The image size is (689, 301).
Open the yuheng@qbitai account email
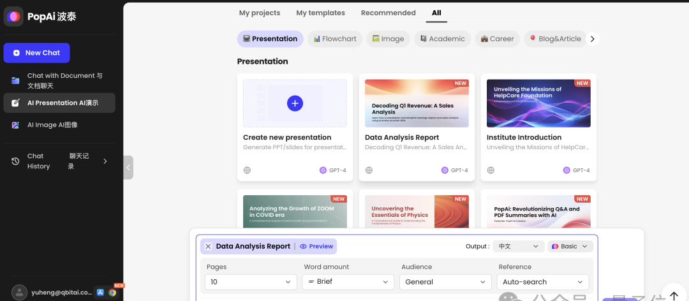(x=62, y=292)
